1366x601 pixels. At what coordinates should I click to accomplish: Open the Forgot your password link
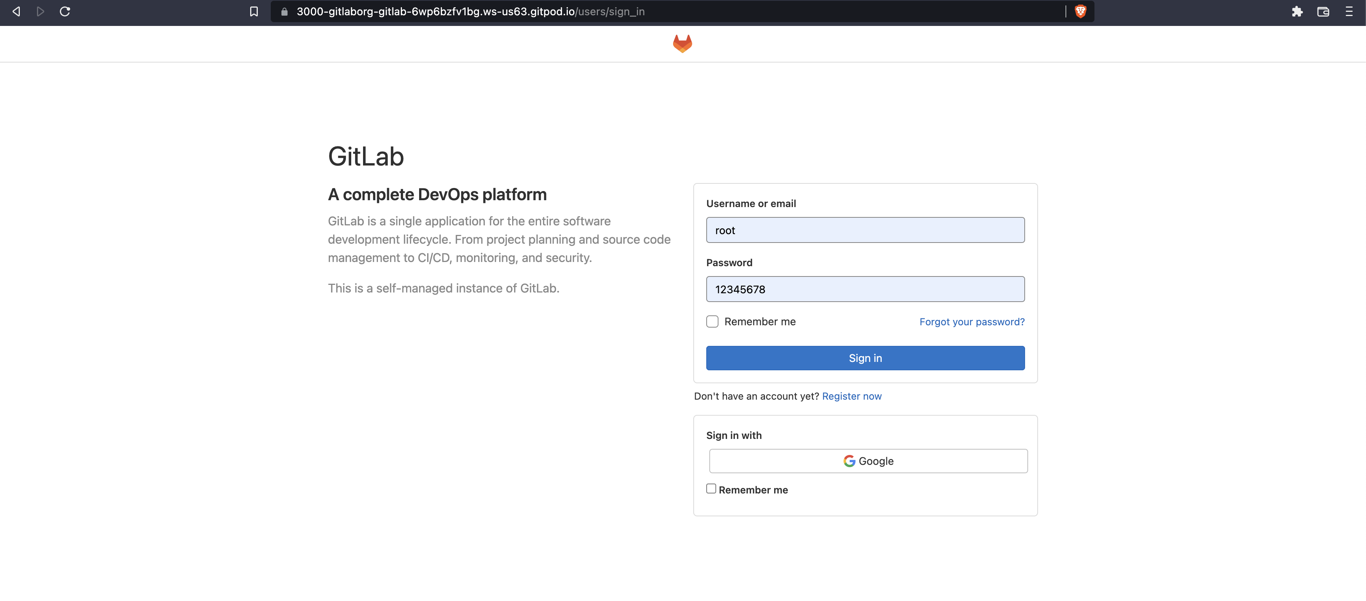pos(971,322)
